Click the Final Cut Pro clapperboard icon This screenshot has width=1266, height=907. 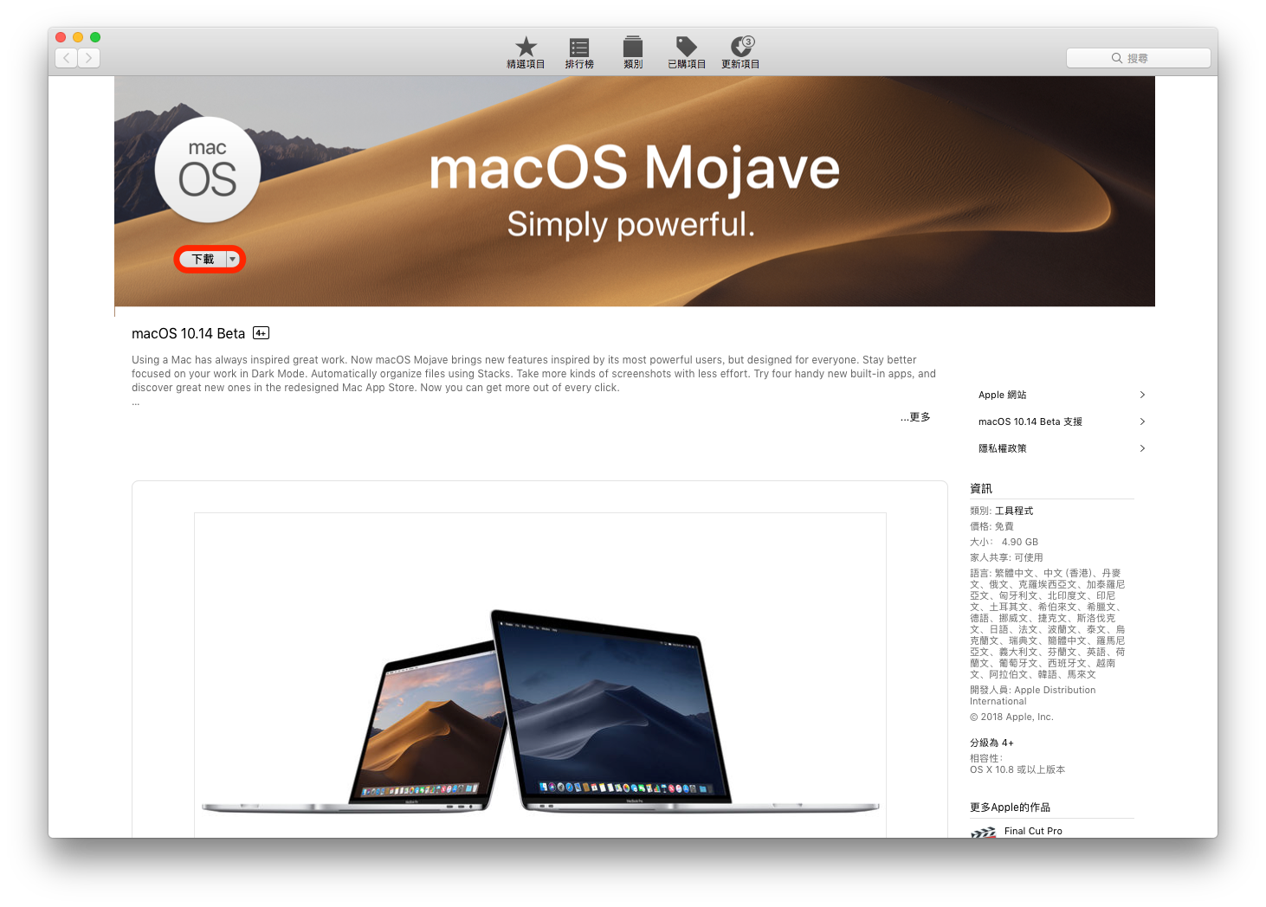[x=984, y=832]
